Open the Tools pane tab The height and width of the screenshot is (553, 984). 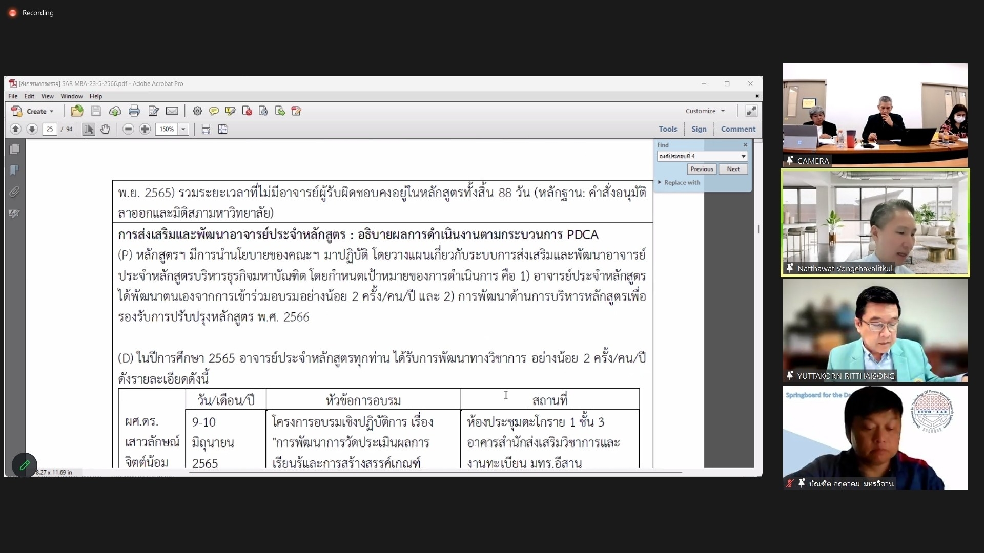point(668,129)
